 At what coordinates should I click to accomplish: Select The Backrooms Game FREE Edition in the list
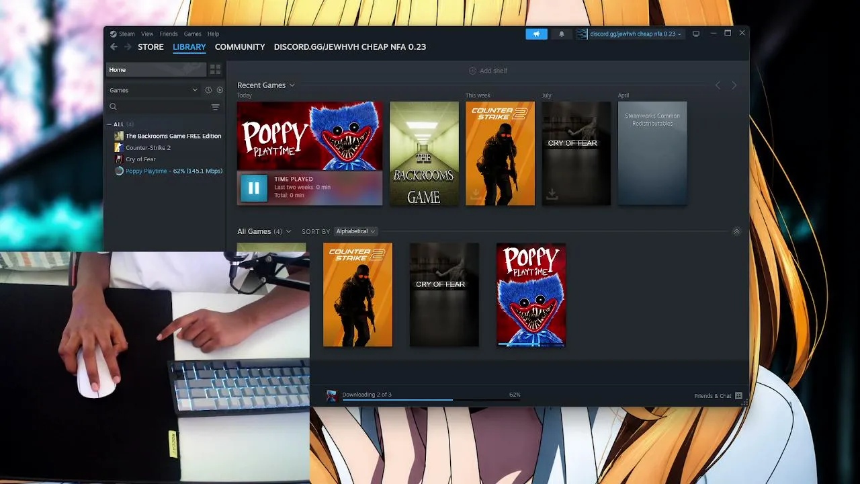pyautogui.click(x=173, y=136)
